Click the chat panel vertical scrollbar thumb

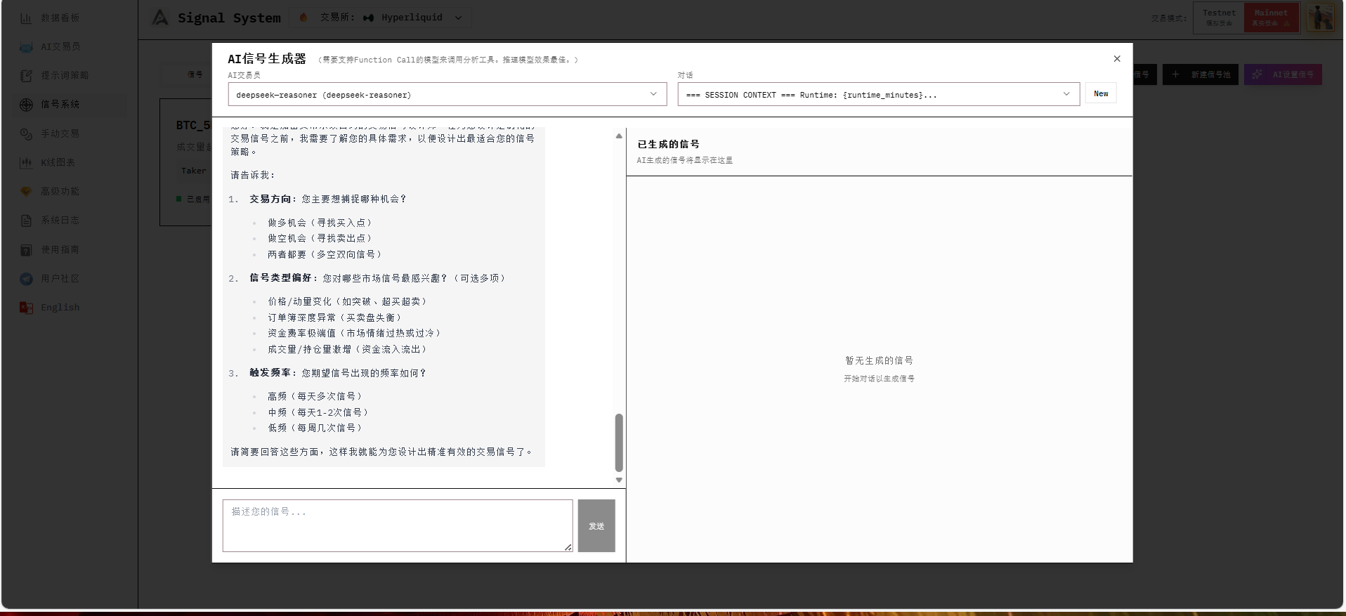(x=619, y=443)
